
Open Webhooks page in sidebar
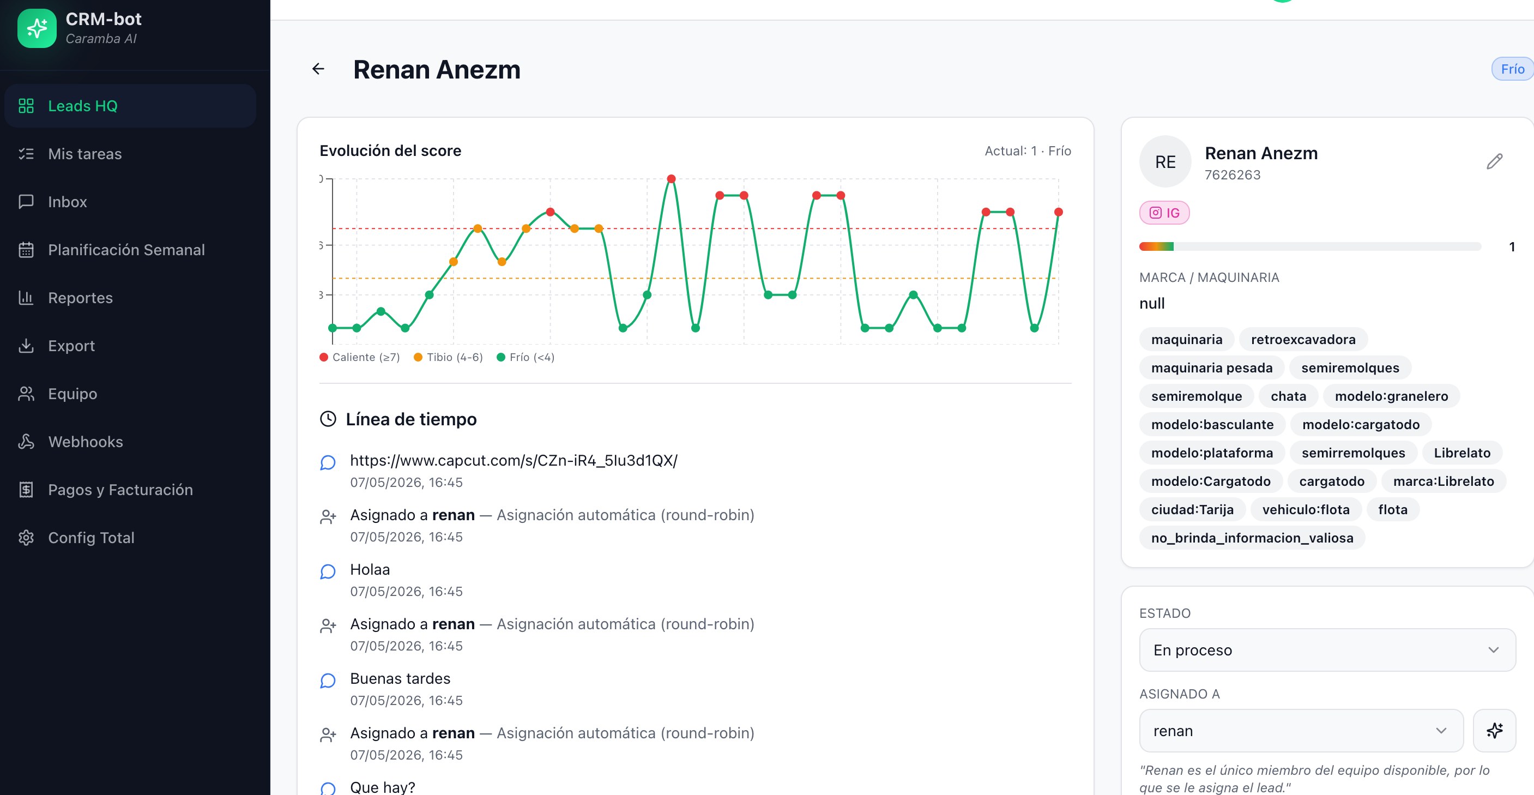point(130,442)
